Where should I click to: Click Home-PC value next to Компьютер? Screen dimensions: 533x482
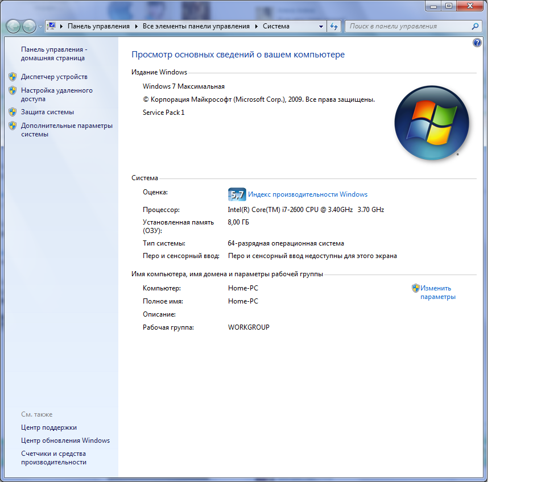tap(243, 288)
